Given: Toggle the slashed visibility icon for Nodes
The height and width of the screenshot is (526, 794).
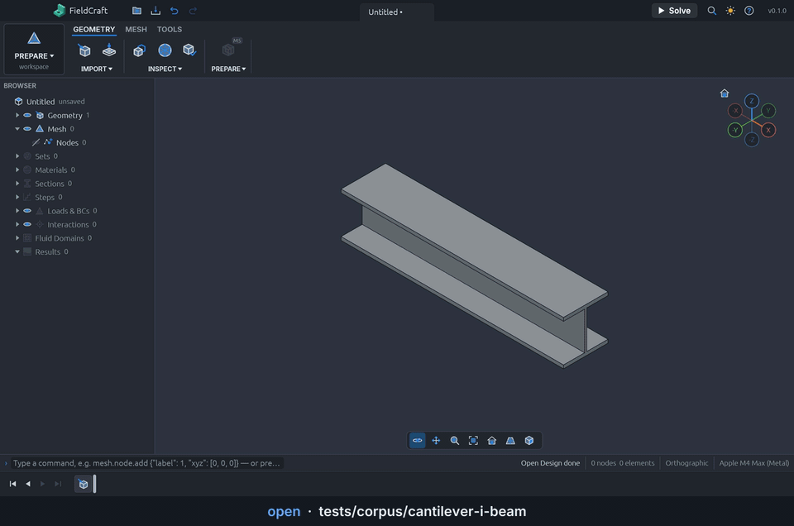Looking at the screenshot, I should click(36, 143).
